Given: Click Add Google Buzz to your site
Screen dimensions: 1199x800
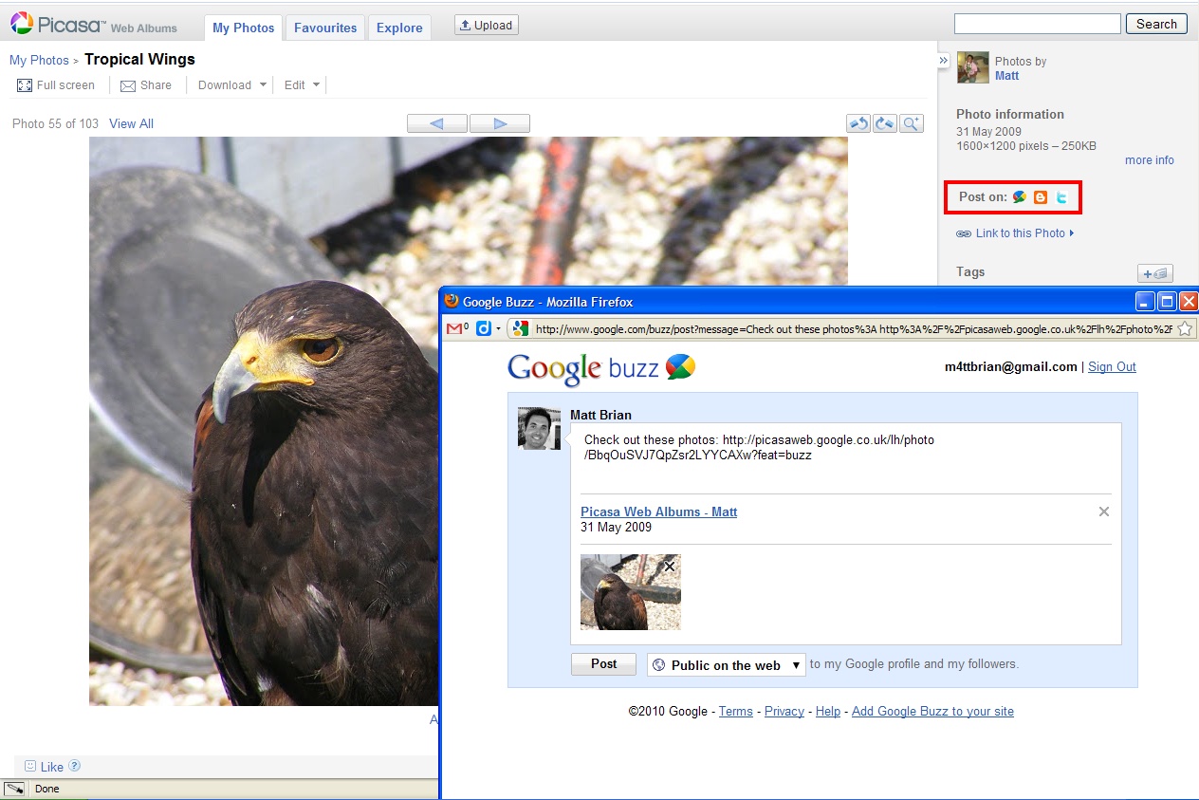Looking at the screenshot, I should pyautogui.click(x=932, y=711).
